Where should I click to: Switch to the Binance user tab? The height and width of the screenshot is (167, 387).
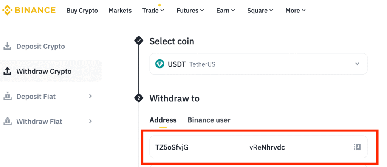209,120
